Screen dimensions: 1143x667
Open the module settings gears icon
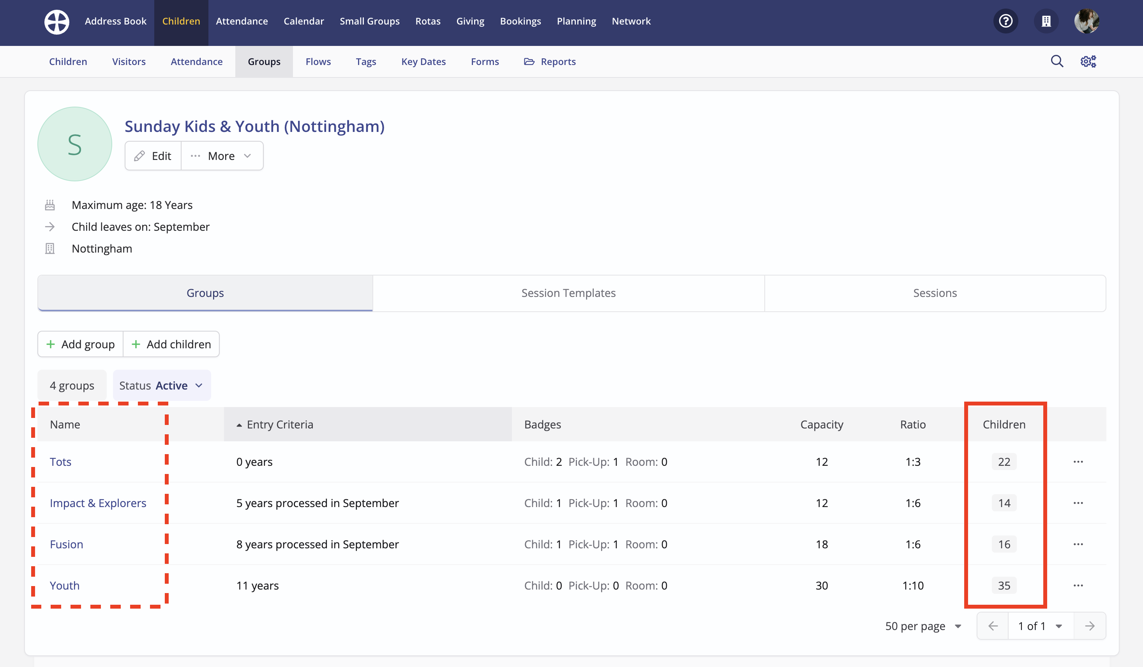click(1088, 61)
